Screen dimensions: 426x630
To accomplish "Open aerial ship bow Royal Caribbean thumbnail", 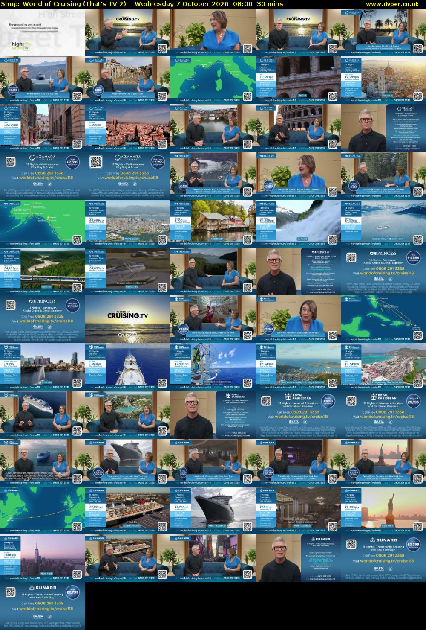I will tap(128, 367).
